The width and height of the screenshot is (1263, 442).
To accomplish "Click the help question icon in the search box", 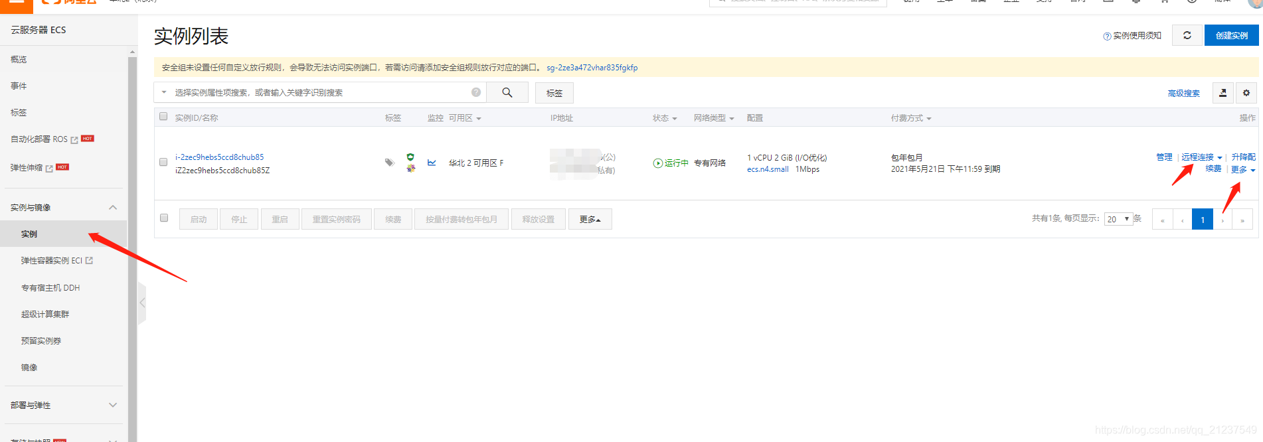I will 476,92.
